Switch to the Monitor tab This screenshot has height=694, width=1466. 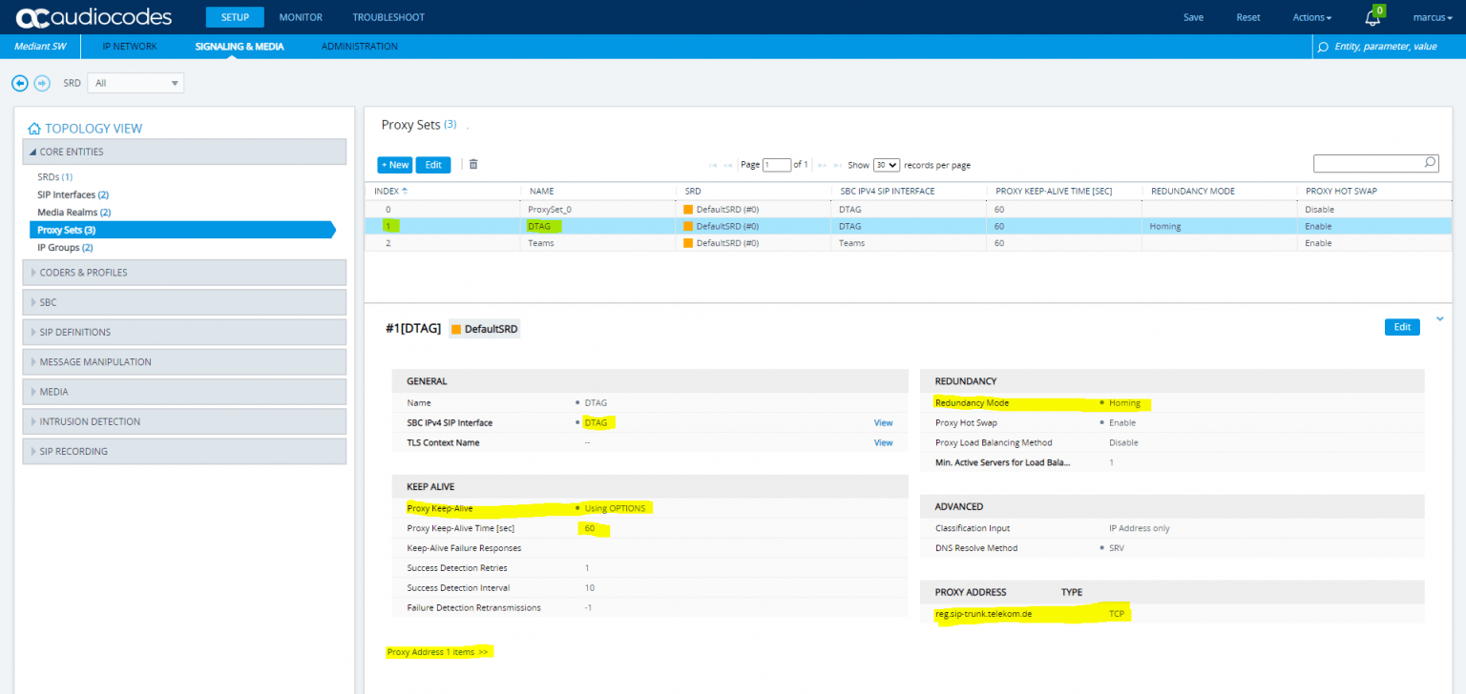[301, 17]
